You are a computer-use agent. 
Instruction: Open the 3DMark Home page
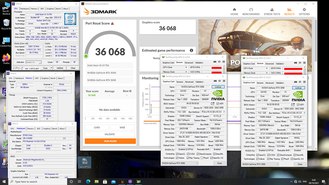[x=234, y=12]
